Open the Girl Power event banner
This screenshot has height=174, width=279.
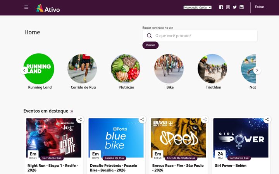click(x=241, y=138)
